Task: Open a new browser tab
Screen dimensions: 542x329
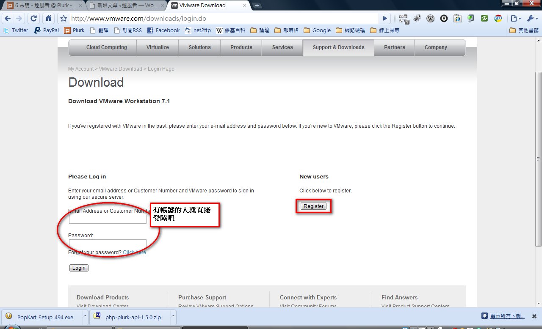Action: 257,5
